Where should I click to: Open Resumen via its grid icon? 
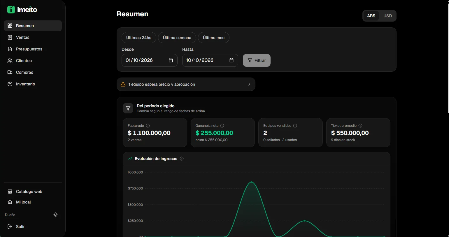10,26
